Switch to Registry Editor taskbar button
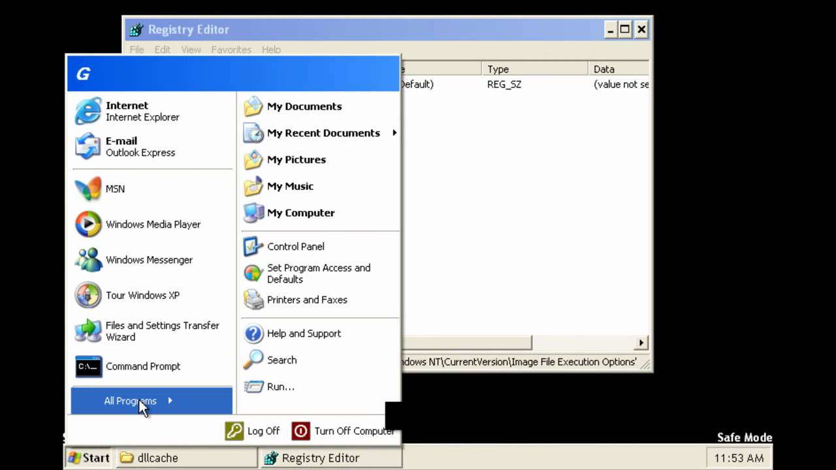Viewport: 836px width, 470px height. coord(330,458)
